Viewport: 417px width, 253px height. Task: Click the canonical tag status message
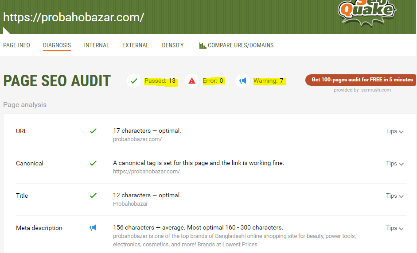point(199,163)
